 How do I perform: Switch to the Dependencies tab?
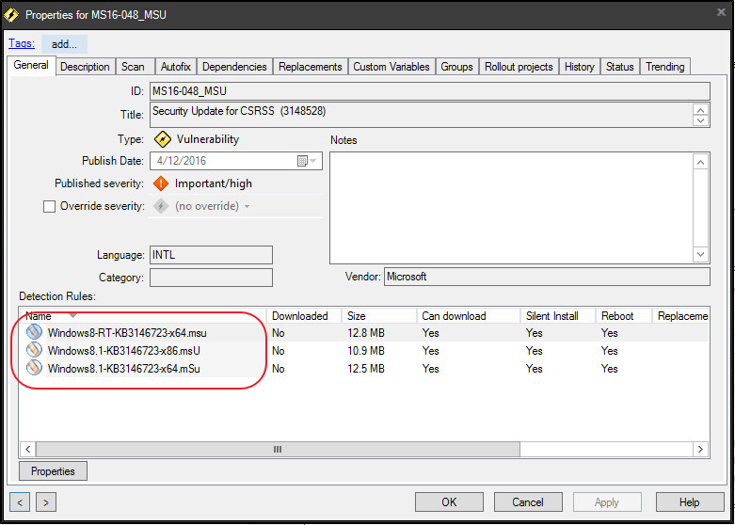(234, 67)
